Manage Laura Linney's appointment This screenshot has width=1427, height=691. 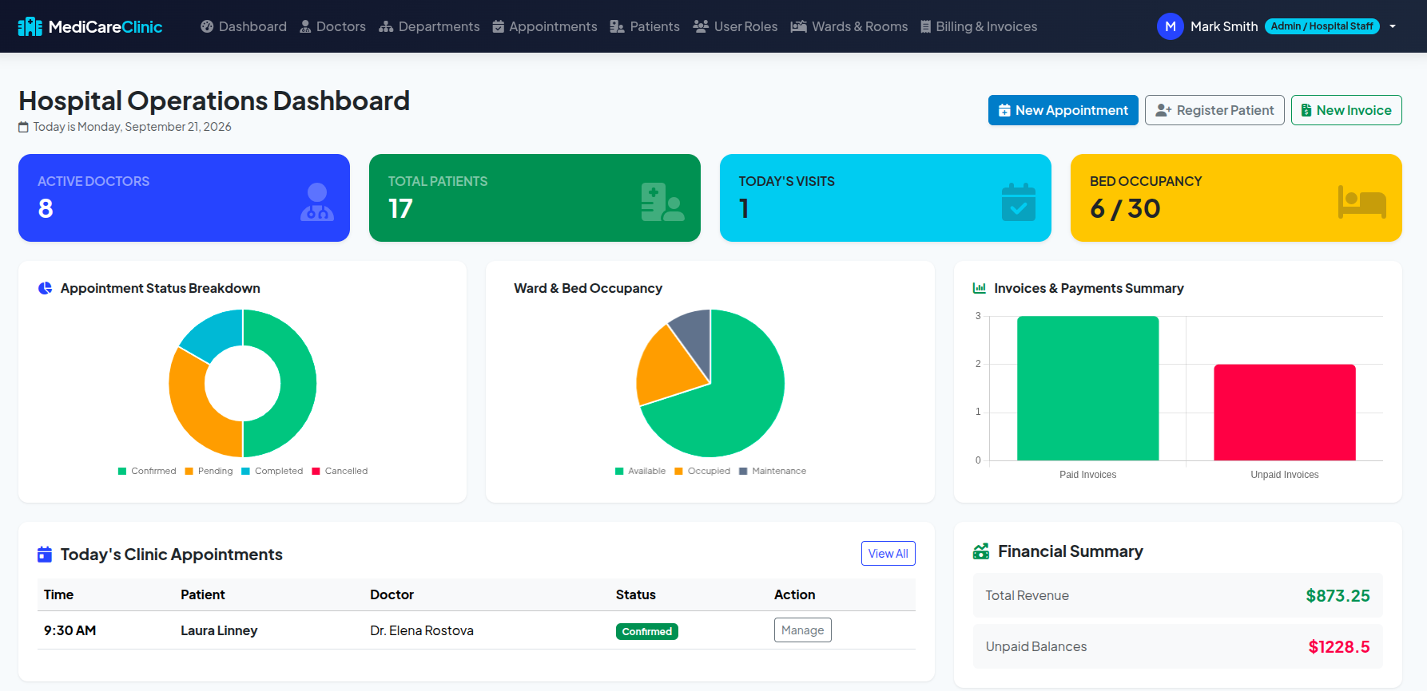pyautogui.click(x=803, y=630)
